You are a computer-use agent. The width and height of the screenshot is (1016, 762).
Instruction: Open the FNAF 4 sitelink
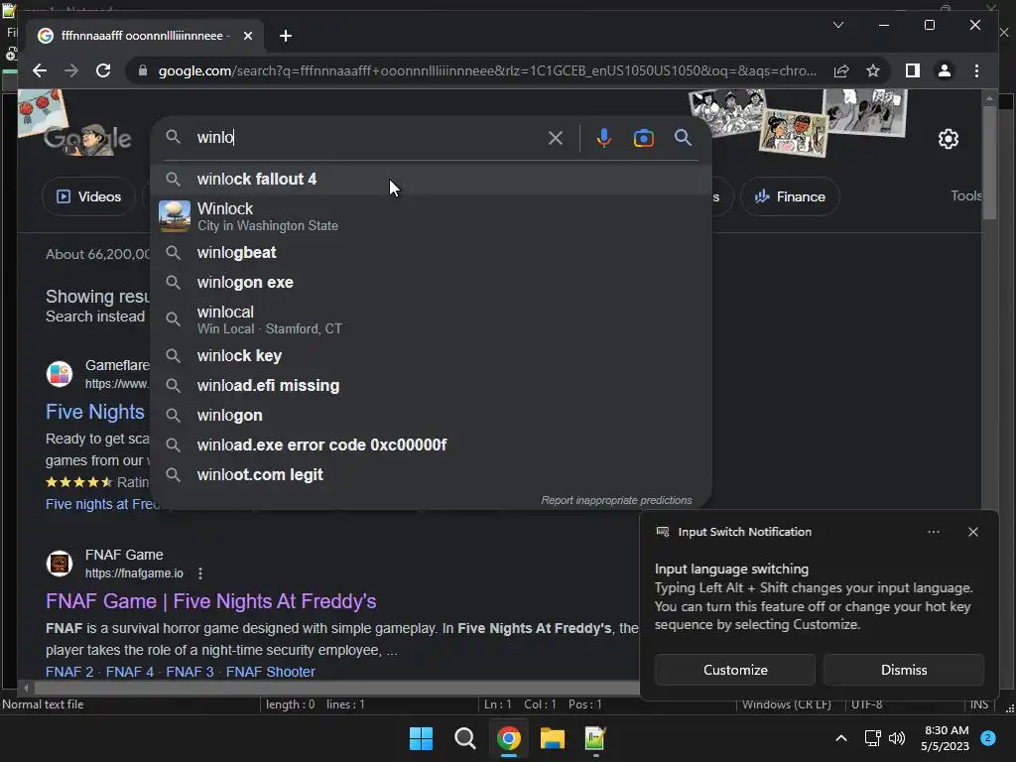(130, 672)
